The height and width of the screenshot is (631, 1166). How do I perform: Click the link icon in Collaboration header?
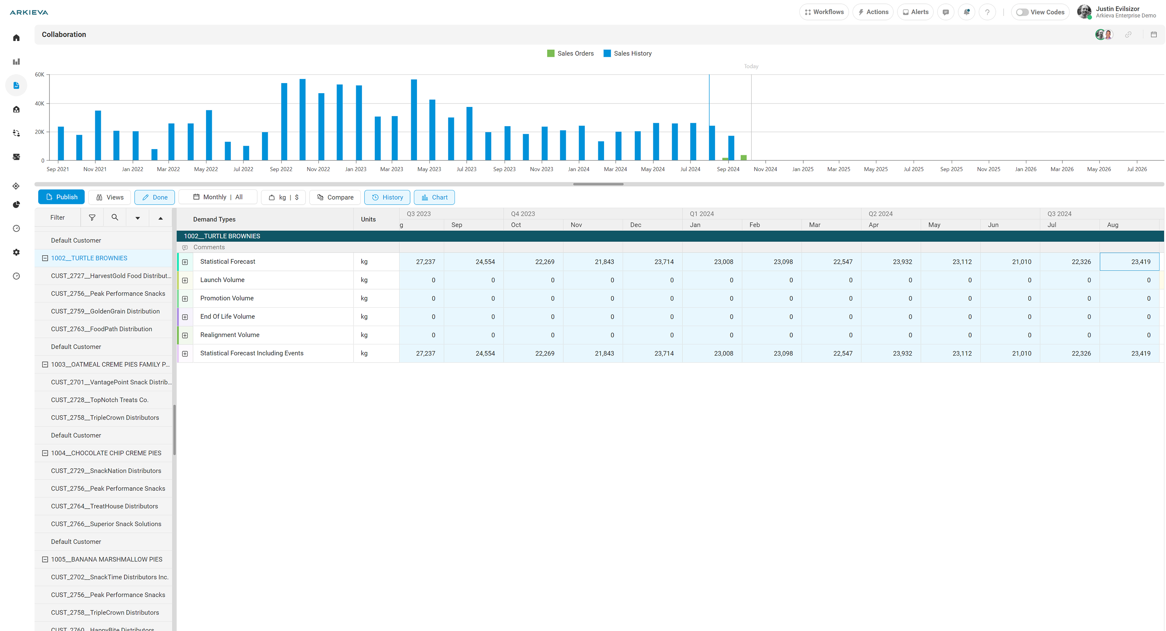(1128, 34)
